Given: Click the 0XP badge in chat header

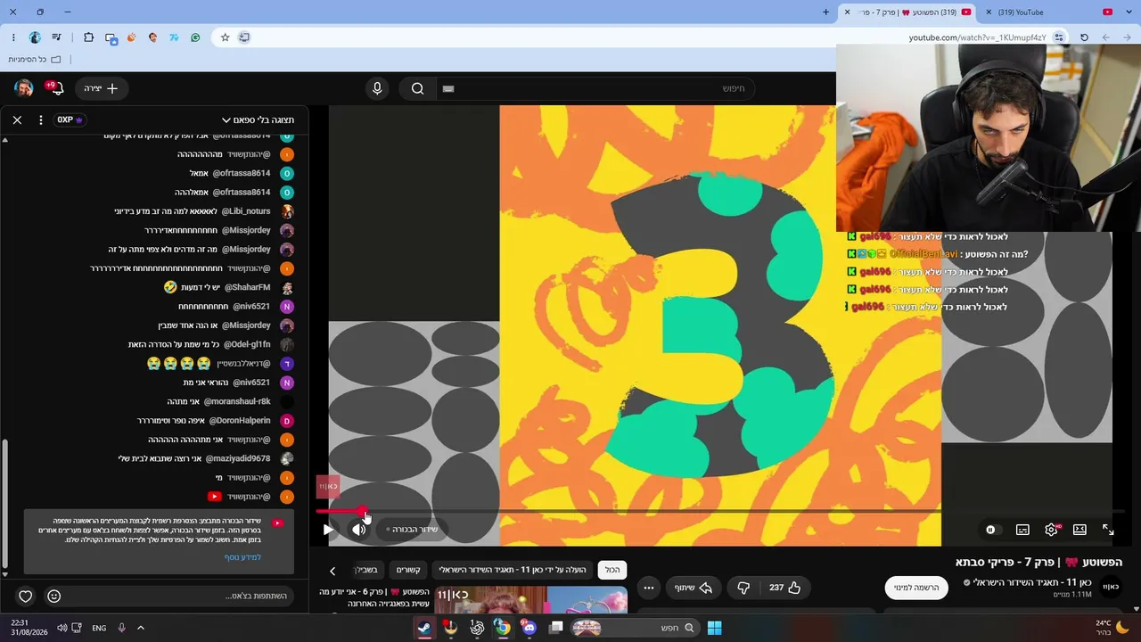Looking at the screenshot, I should click(70, 119).
